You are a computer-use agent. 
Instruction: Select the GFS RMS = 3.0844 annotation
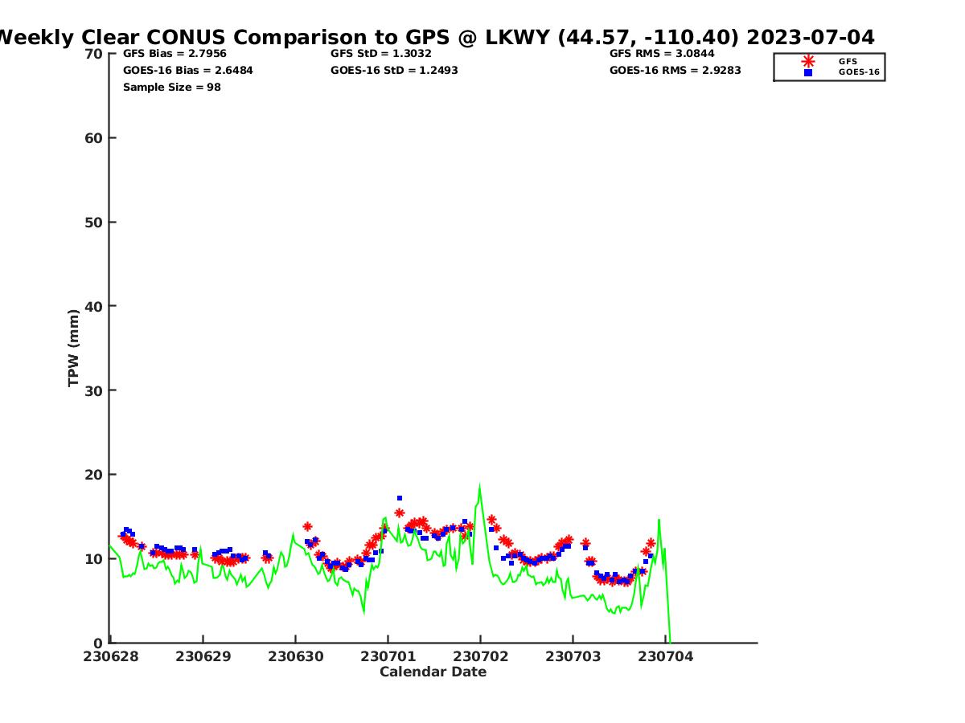[662, 54]
